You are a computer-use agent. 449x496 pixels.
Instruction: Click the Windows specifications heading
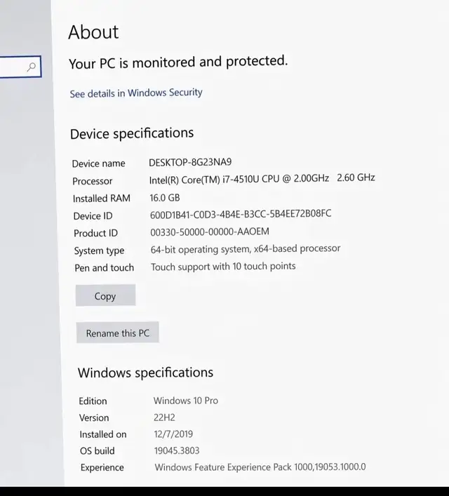pos(145,373)
